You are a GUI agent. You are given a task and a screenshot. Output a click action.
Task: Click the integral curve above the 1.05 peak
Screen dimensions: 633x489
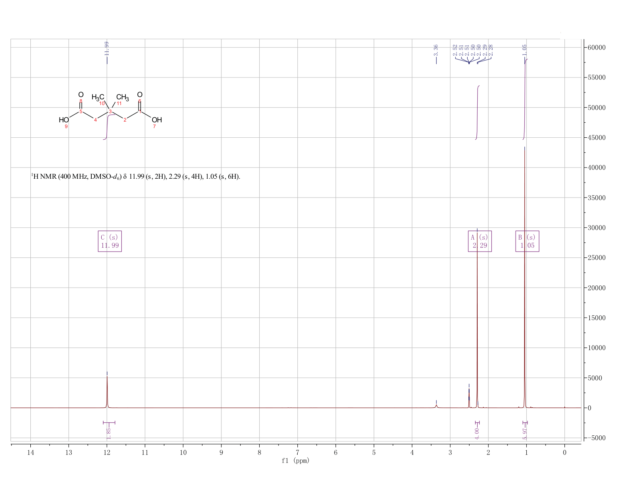[525, 99]
